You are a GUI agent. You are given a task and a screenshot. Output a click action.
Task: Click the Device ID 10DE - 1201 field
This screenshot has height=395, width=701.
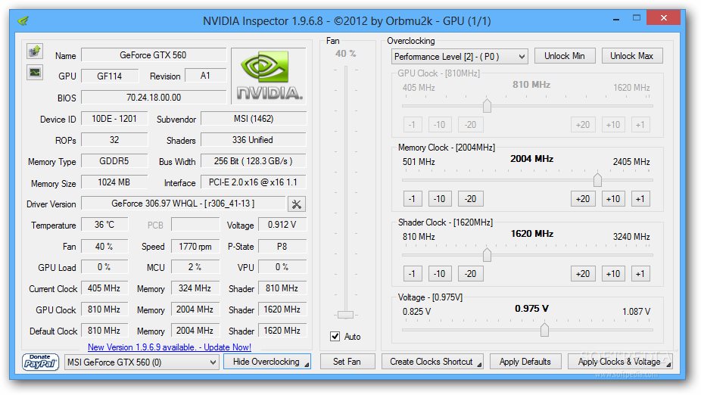click(x=114, y=119)
